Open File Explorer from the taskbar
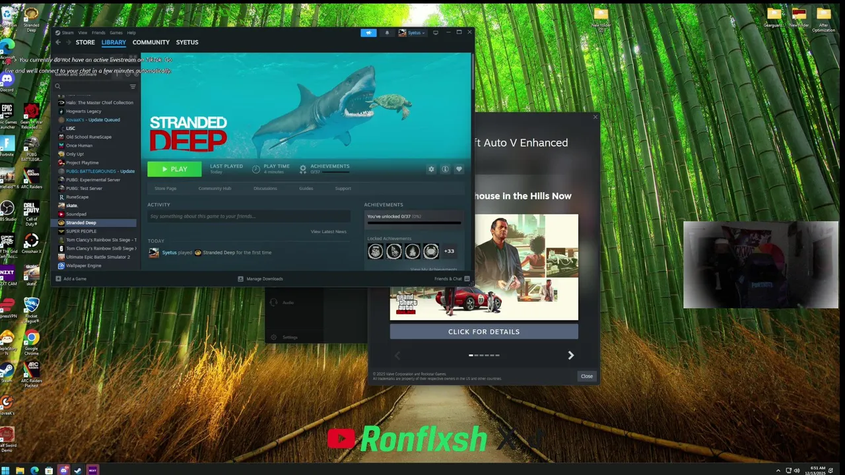 coord(20,470)
